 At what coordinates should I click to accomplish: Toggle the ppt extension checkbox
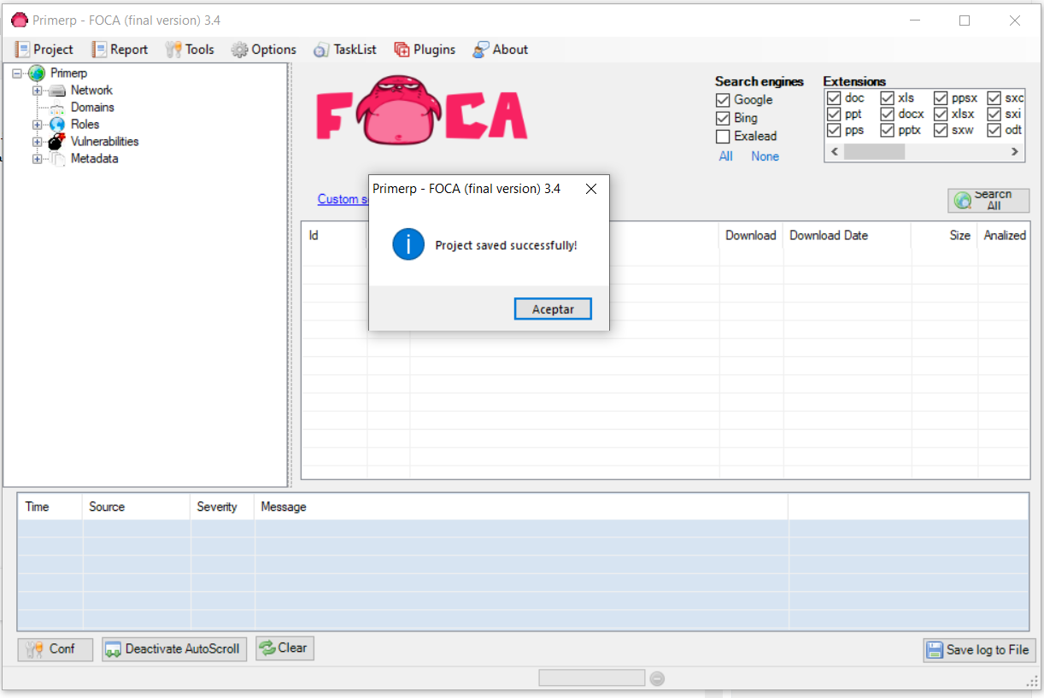pyautogui.click(x=834, y=114)
